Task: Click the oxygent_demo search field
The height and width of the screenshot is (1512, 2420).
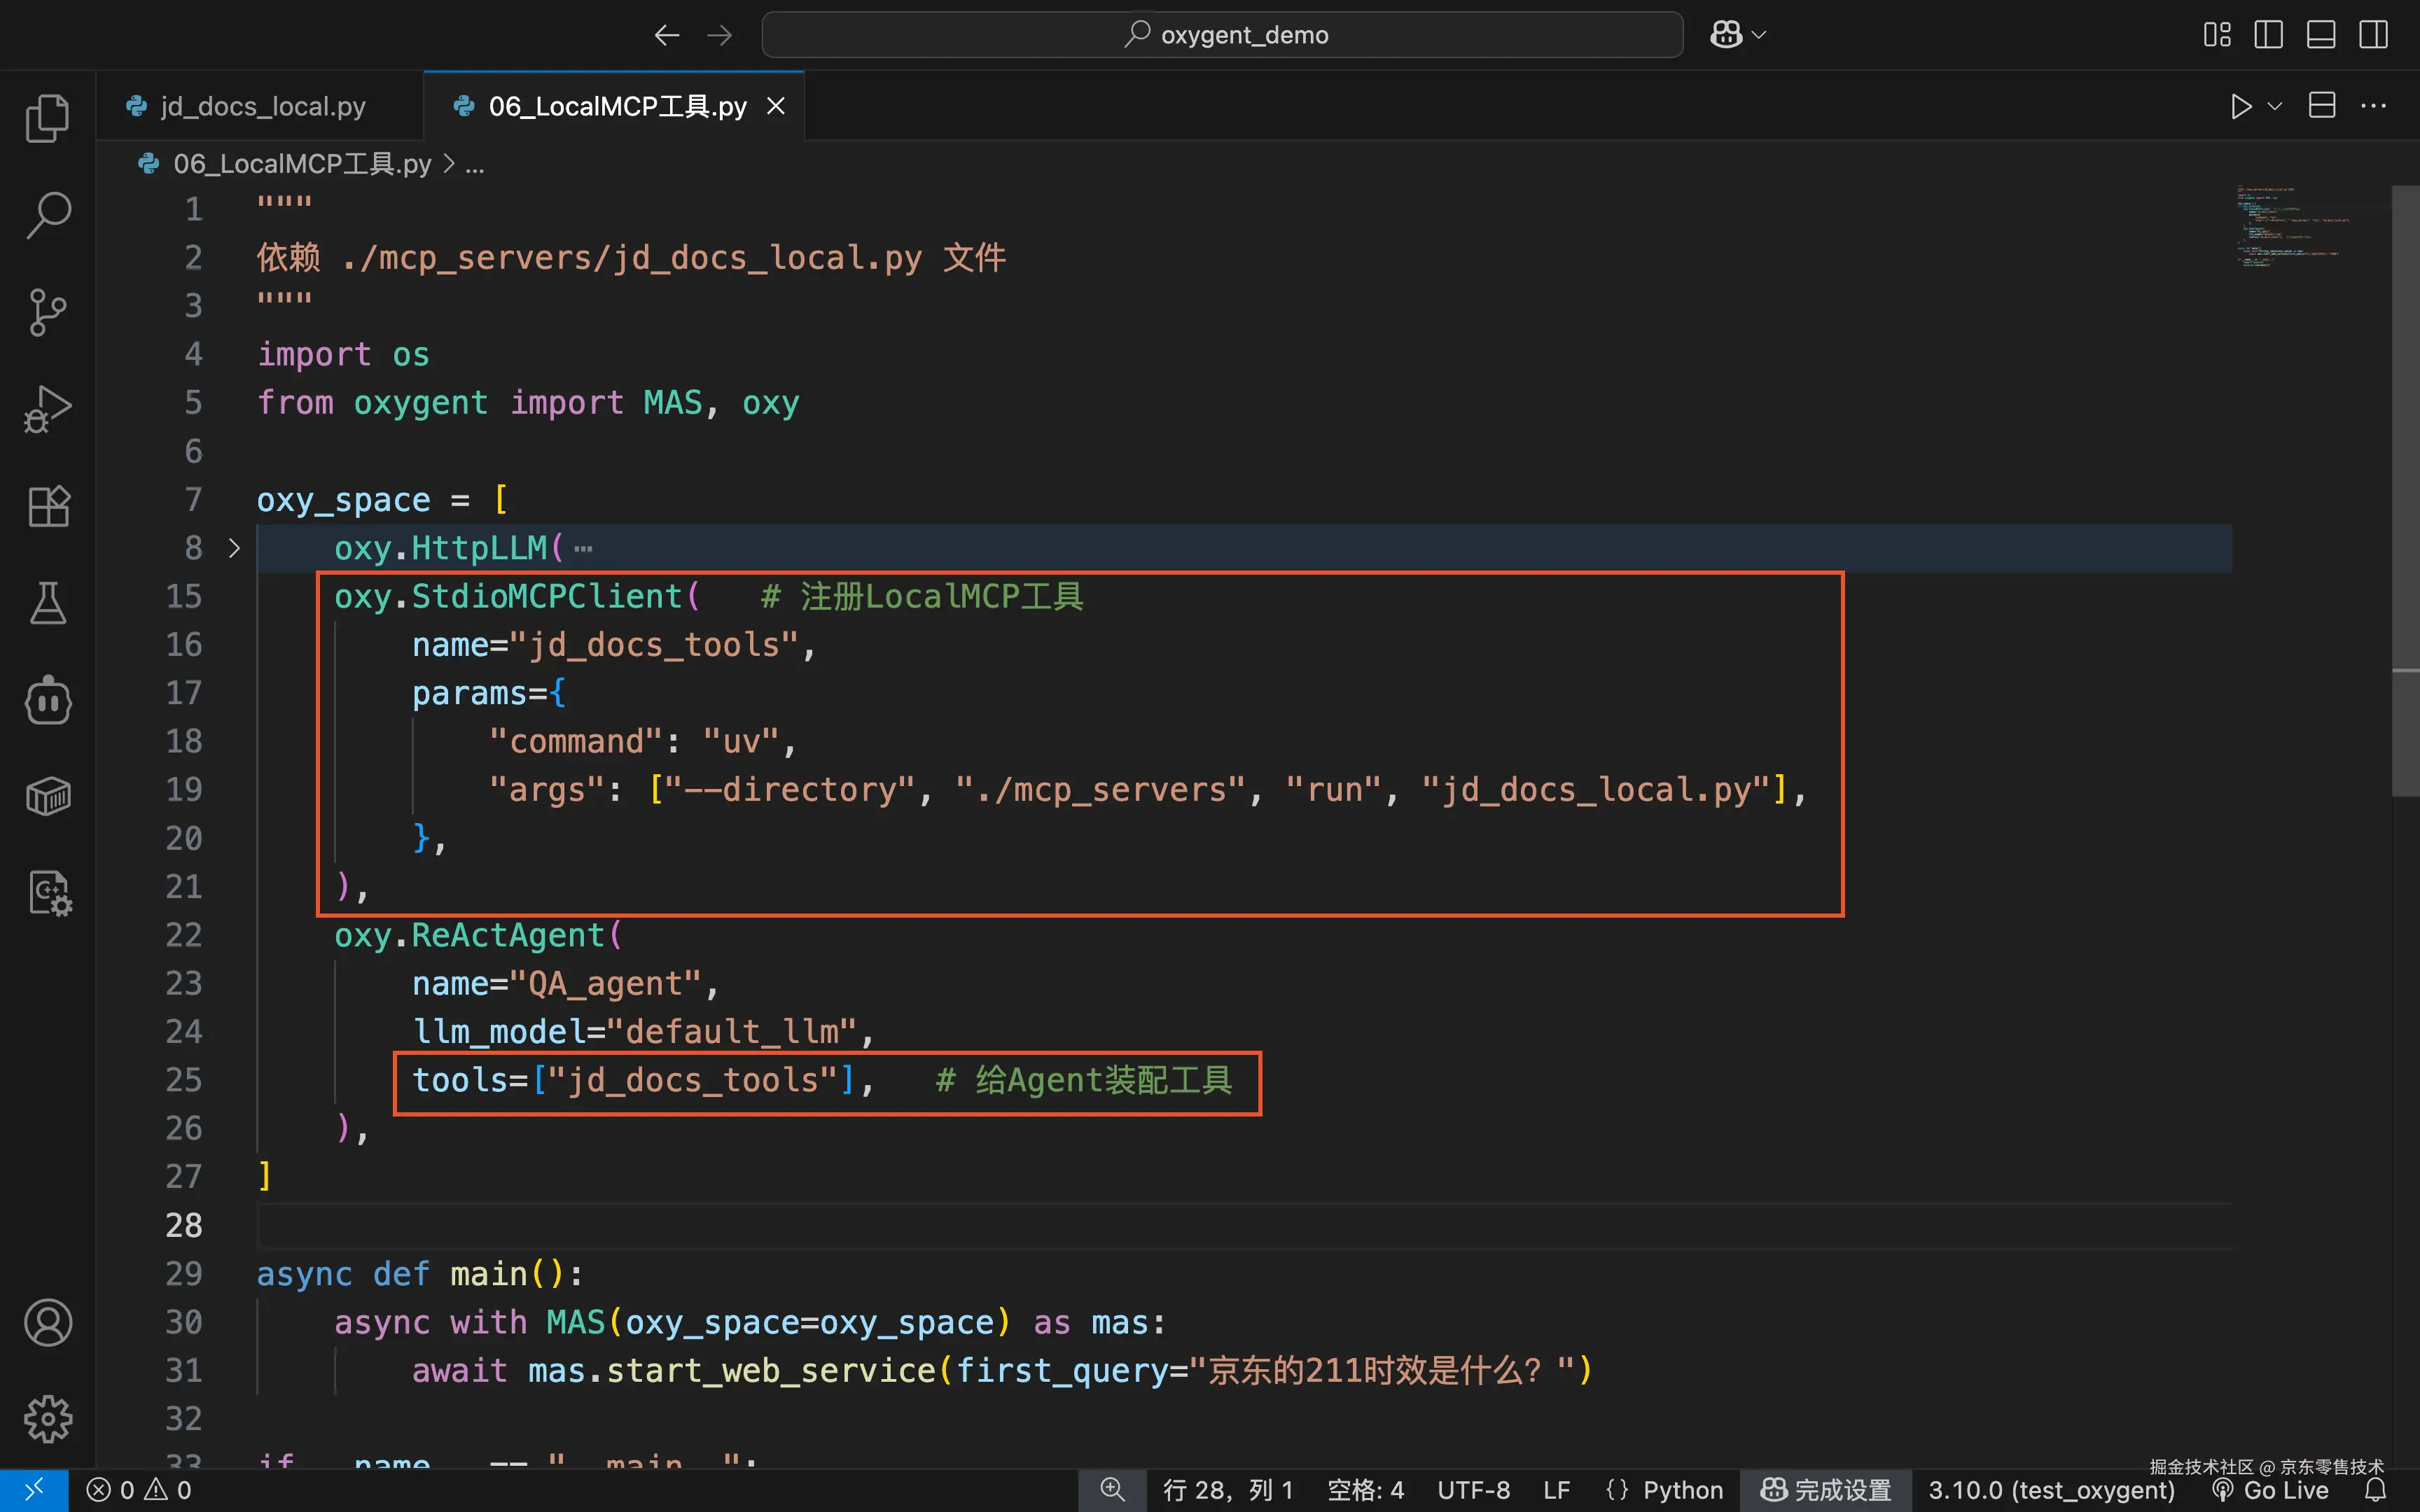Action: click(x=1222, y=35)
